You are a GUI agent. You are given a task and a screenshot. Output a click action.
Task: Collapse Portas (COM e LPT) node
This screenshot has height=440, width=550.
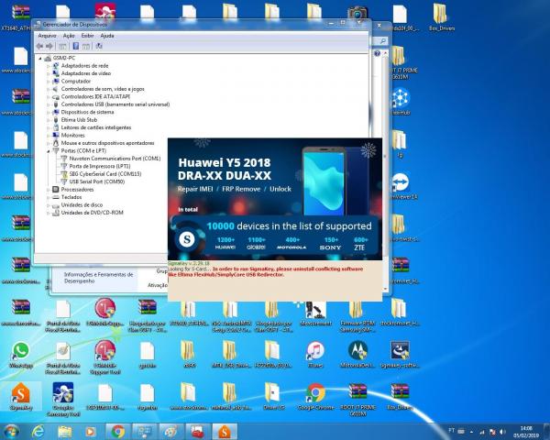(48, 151)
